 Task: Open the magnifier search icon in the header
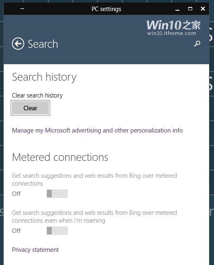197,44
